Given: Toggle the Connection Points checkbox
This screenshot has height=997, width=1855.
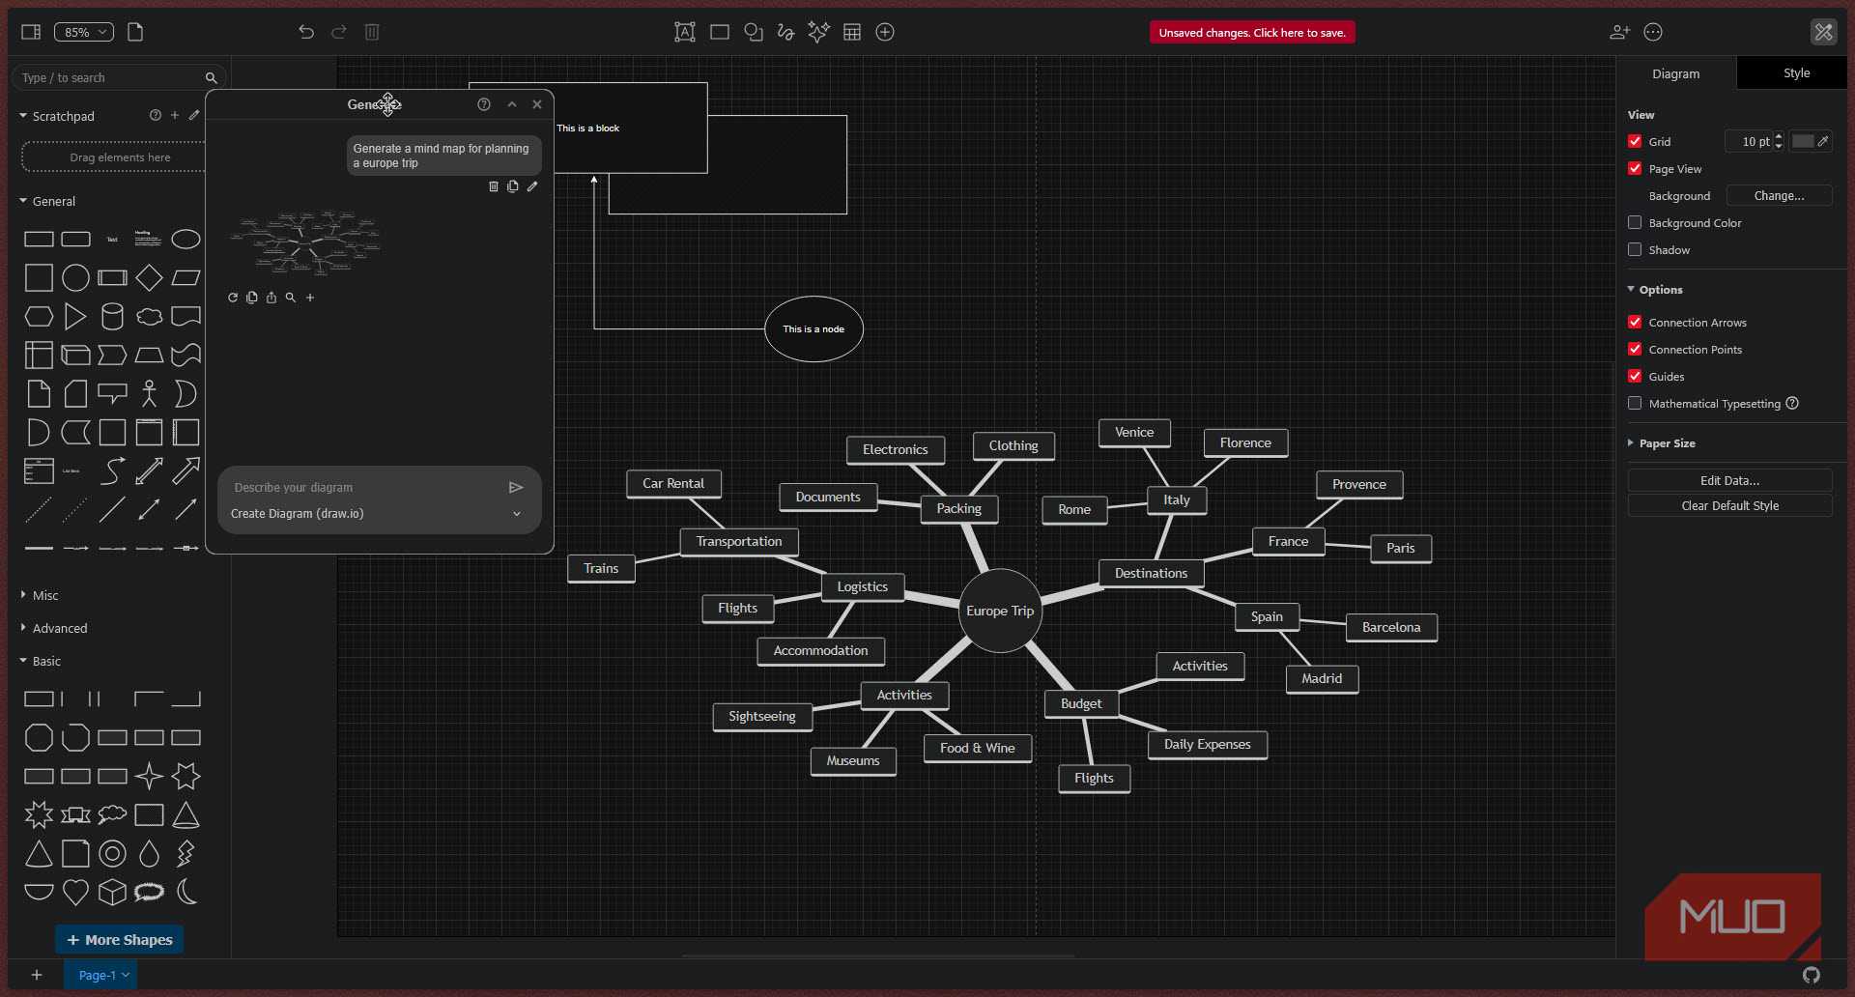Looking at the screenshot, I should point(1635,349).
